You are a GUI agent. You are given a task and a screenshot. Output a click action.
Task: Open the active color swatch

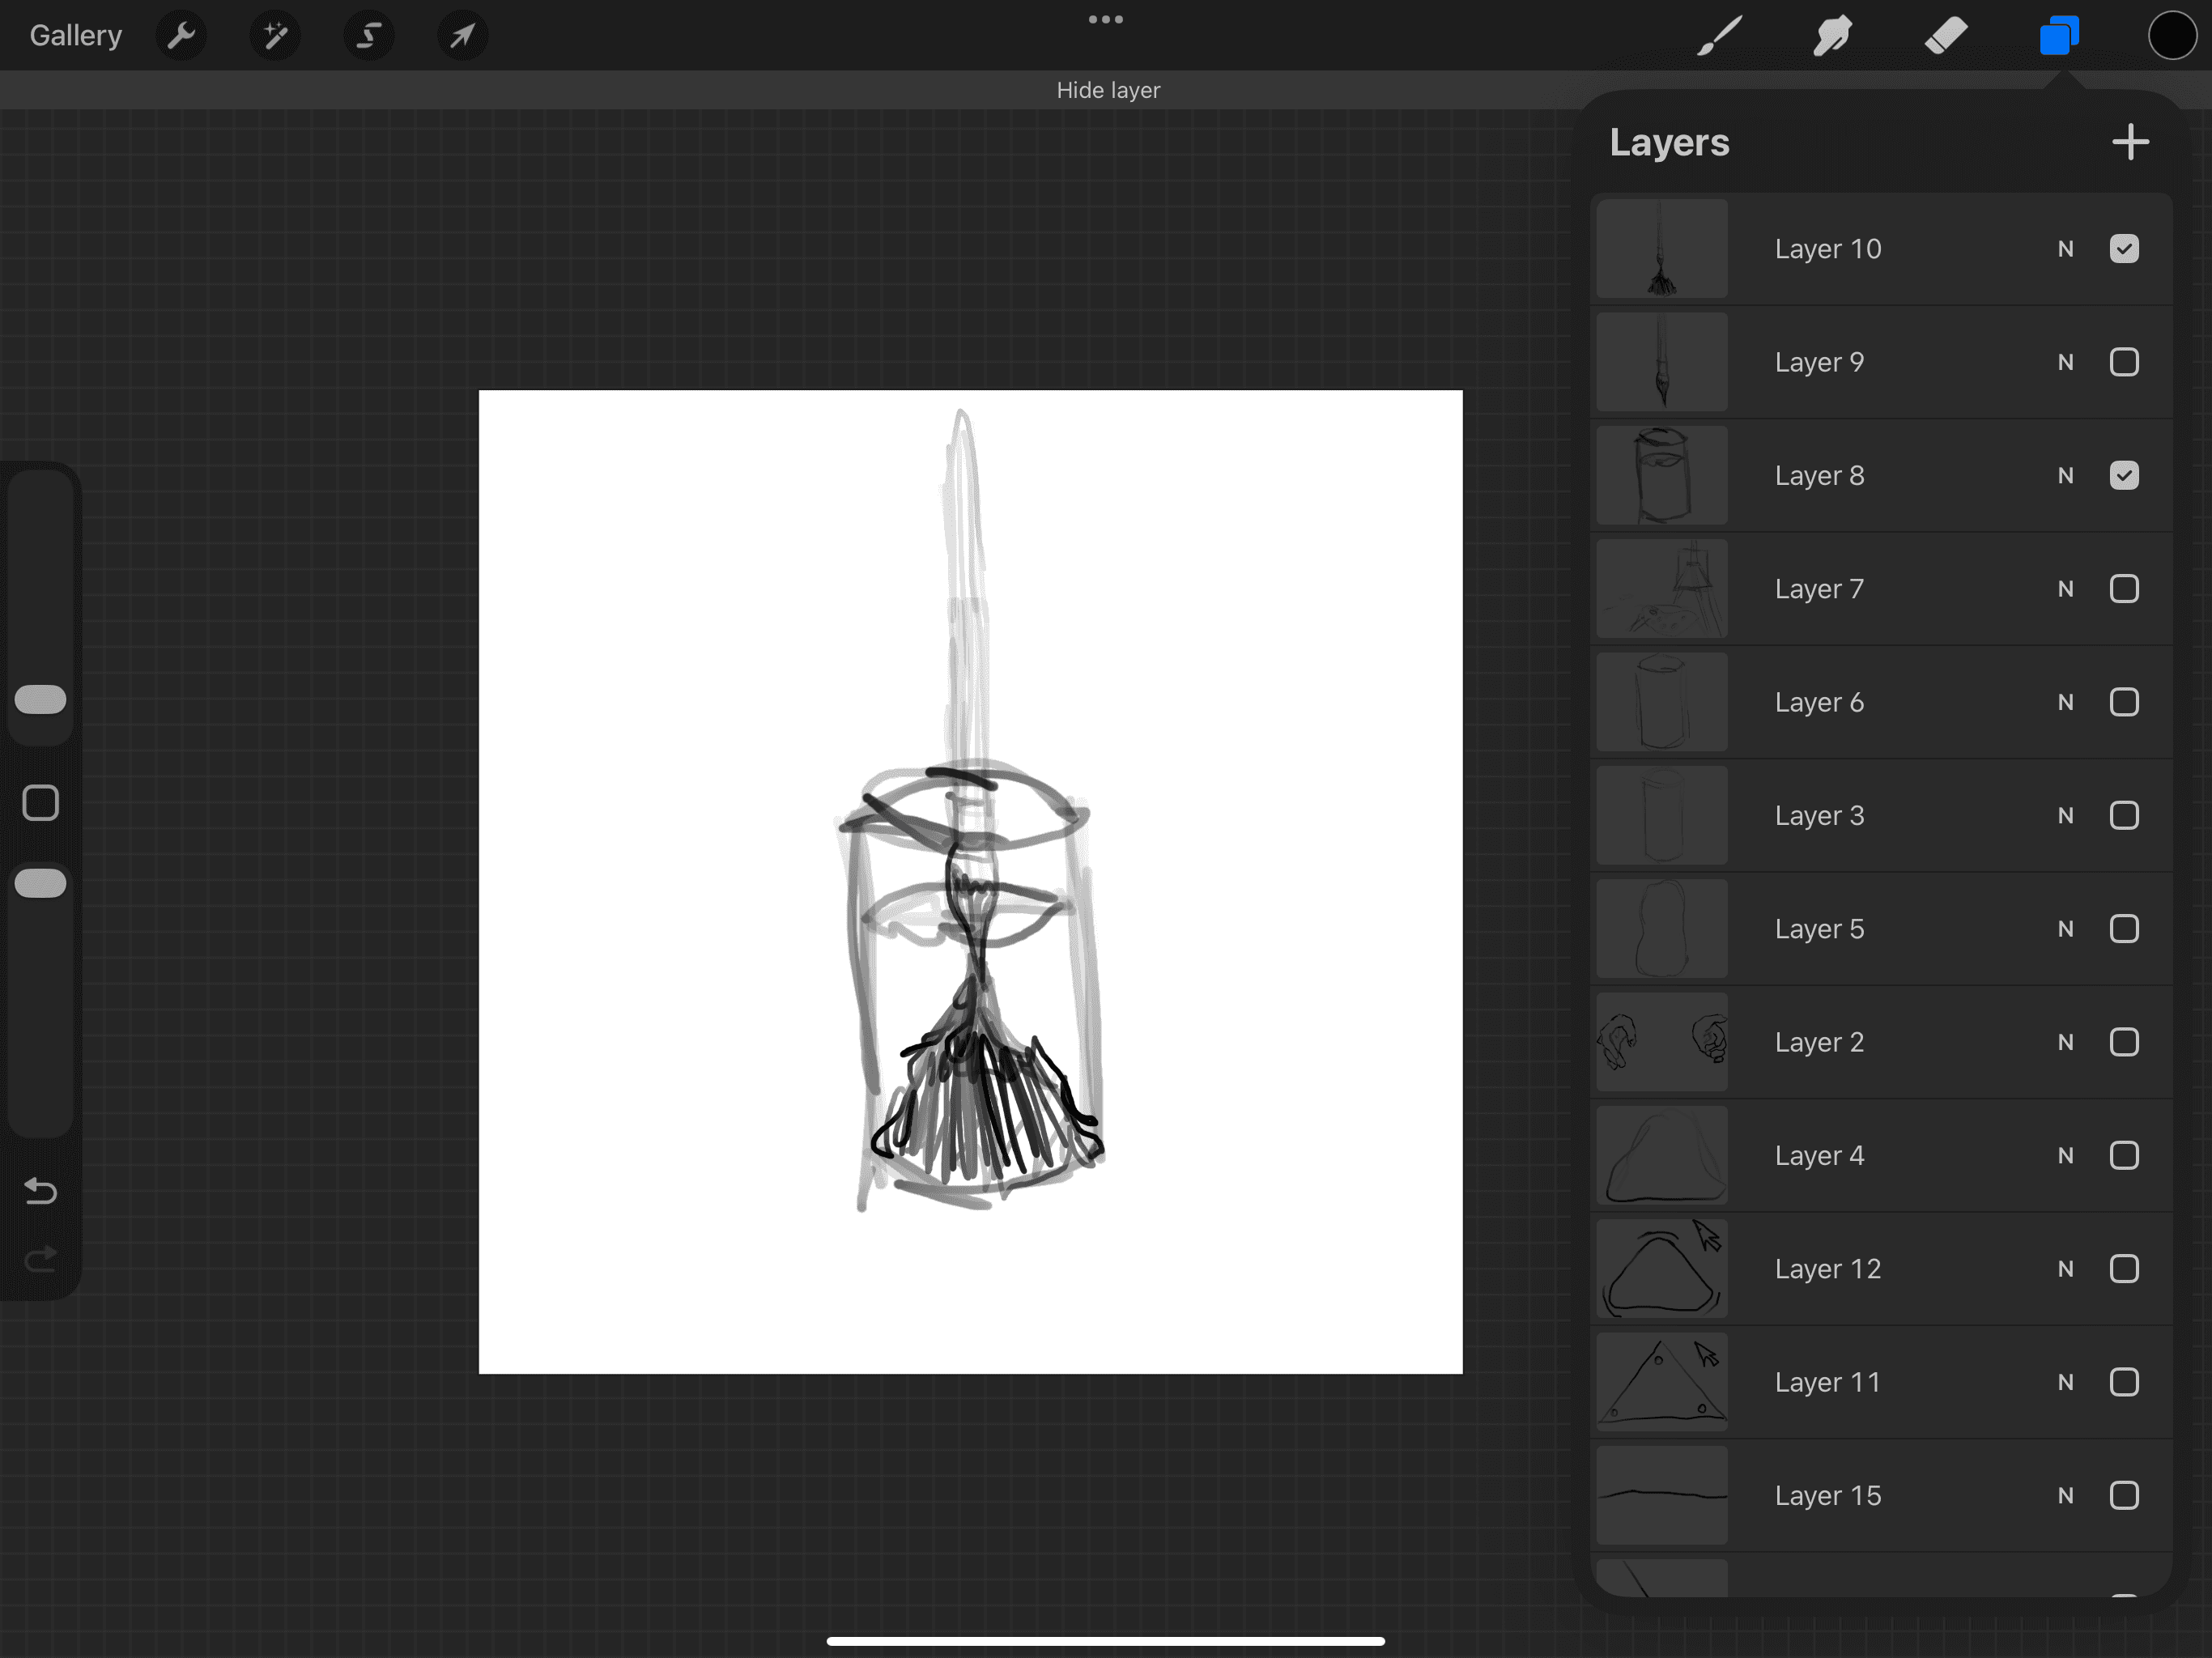tap(2171, 36)
